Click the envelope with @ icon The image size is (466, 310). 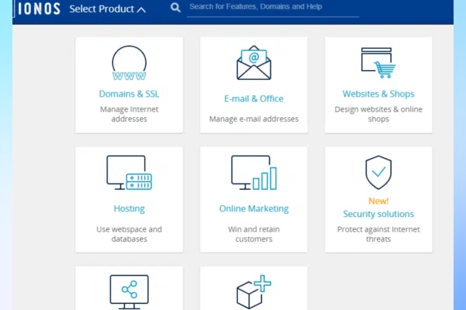click(x=254, y=63)
